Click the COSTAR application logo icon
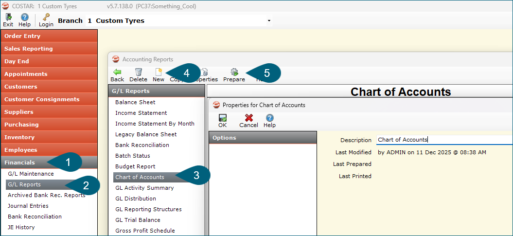513x236 pixels. [x=5, y=6]
